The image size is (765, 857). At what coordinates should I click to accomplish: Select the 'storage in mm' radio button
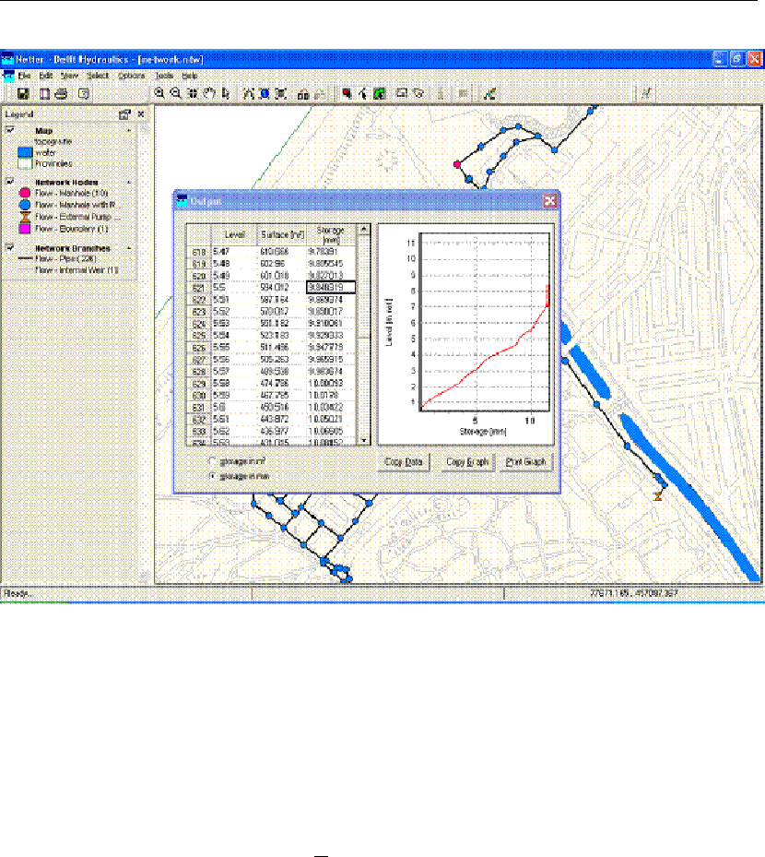point(213,476)
